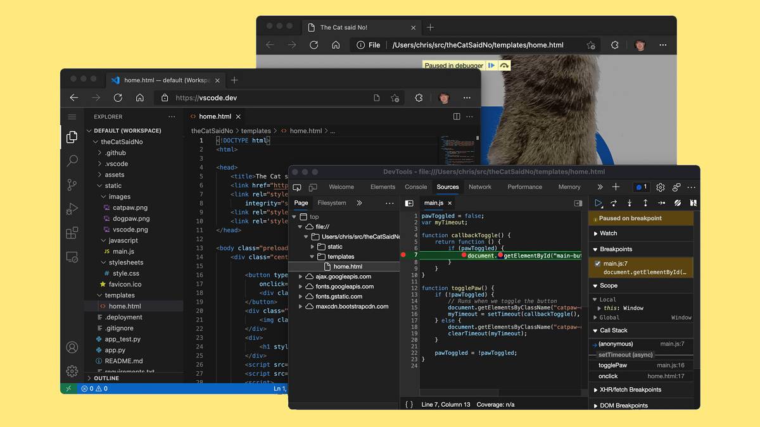Switch to the Network tab in DevTools

[479, 187]
